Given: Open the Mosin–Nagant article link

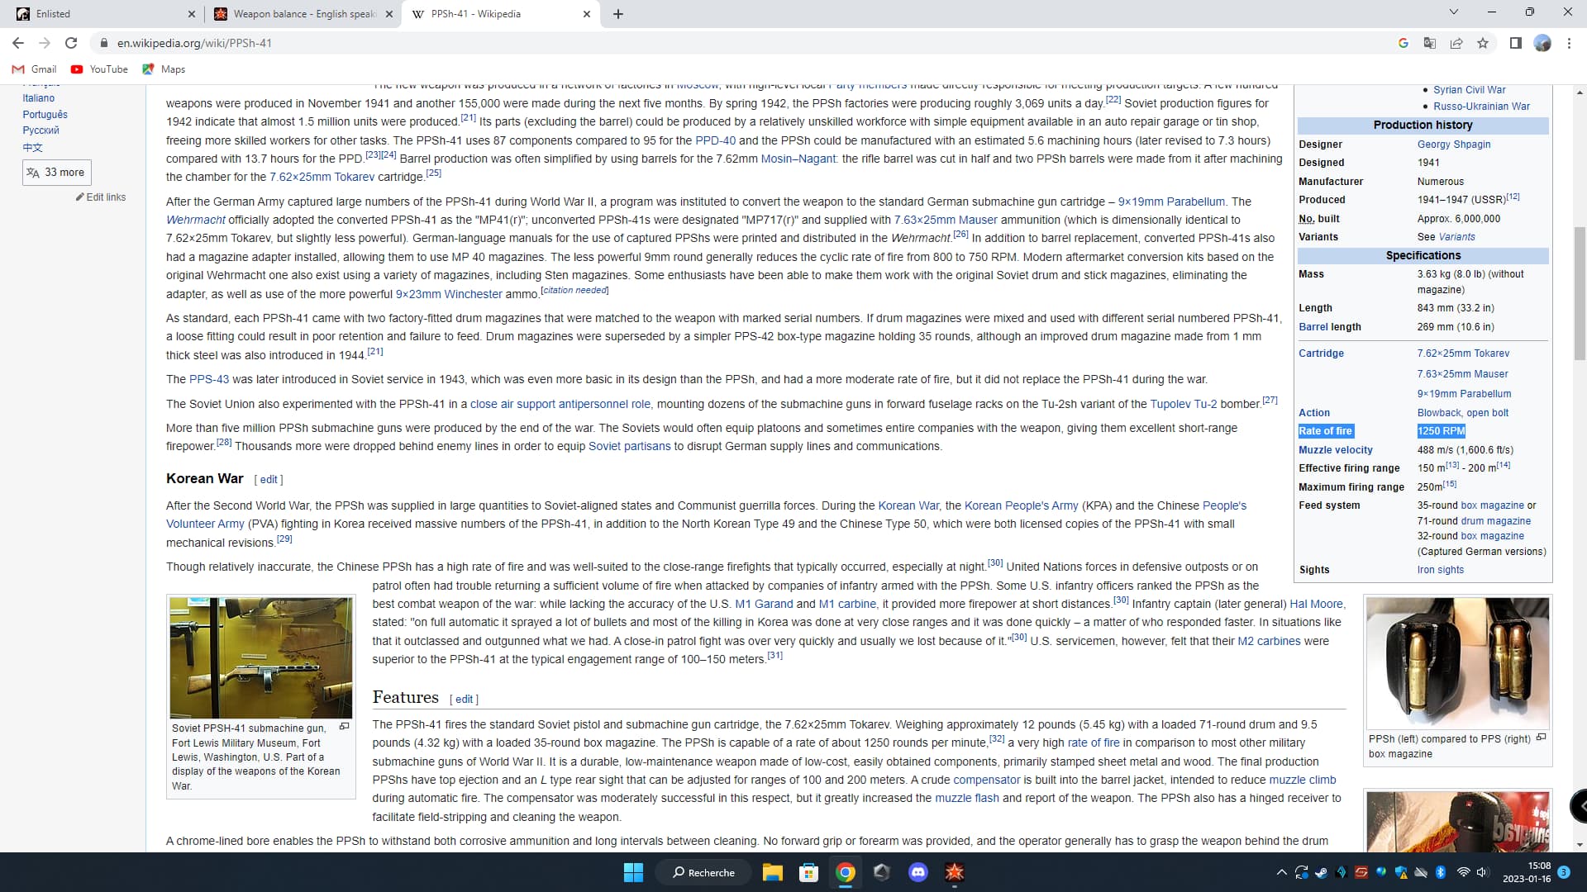Looking at the screenshot, I should (798, 159).
